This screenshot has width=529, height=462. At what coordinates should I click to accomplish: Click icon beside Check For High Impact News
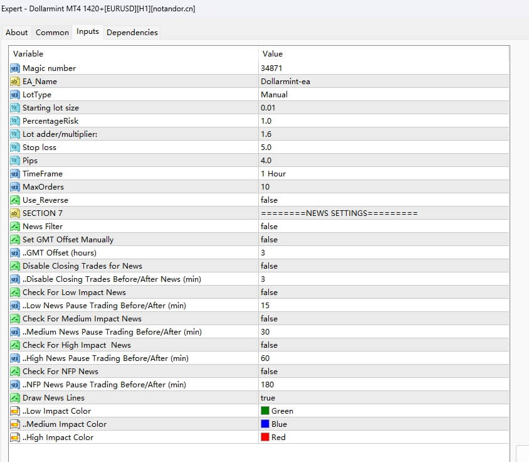tap(15, 345)
